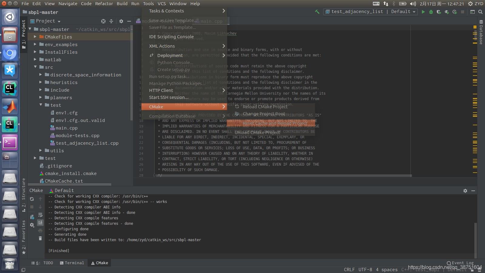485x273 pixels.
Task: Launch MATLAB from the dock
Action: coord(10,106)
